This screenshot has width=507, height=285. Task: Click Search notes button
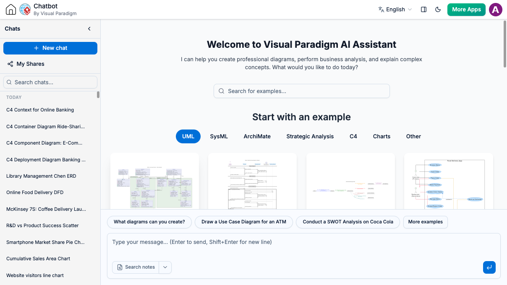(x=136, y=267)
